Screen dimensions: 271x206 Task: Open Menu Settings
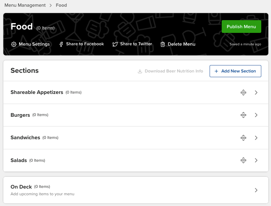click(31, 44)
